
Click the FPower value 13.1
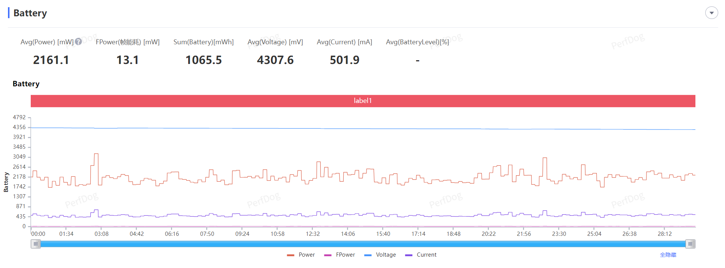pyautogui.click(x=127, y=60)
